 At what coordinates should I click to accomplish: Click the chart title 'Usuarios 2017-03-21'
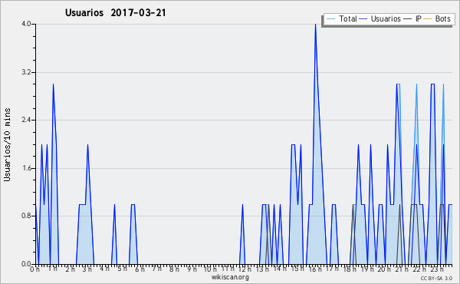pos(115,13)
